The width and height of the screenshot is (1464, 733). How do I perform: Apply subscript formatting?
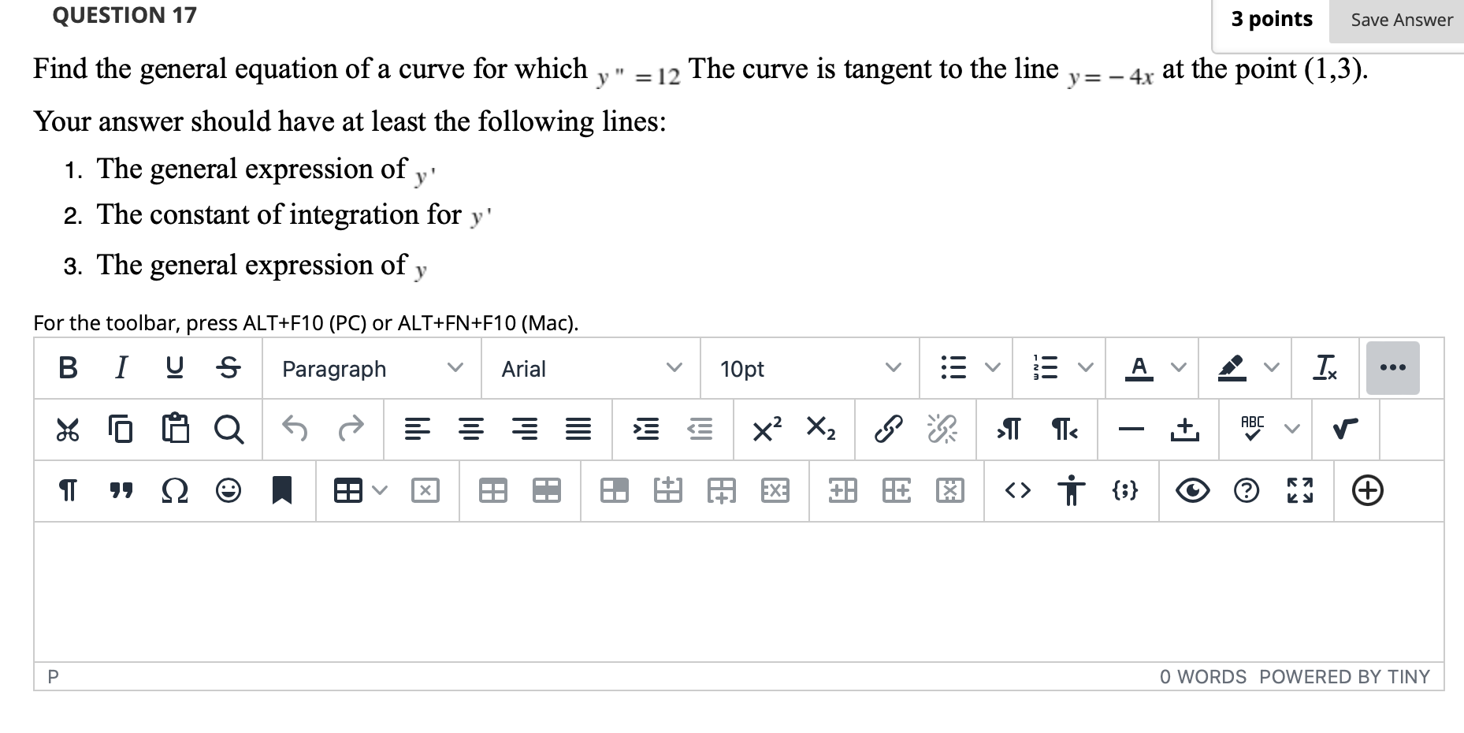pyautogui.click(x=820, y=430)
